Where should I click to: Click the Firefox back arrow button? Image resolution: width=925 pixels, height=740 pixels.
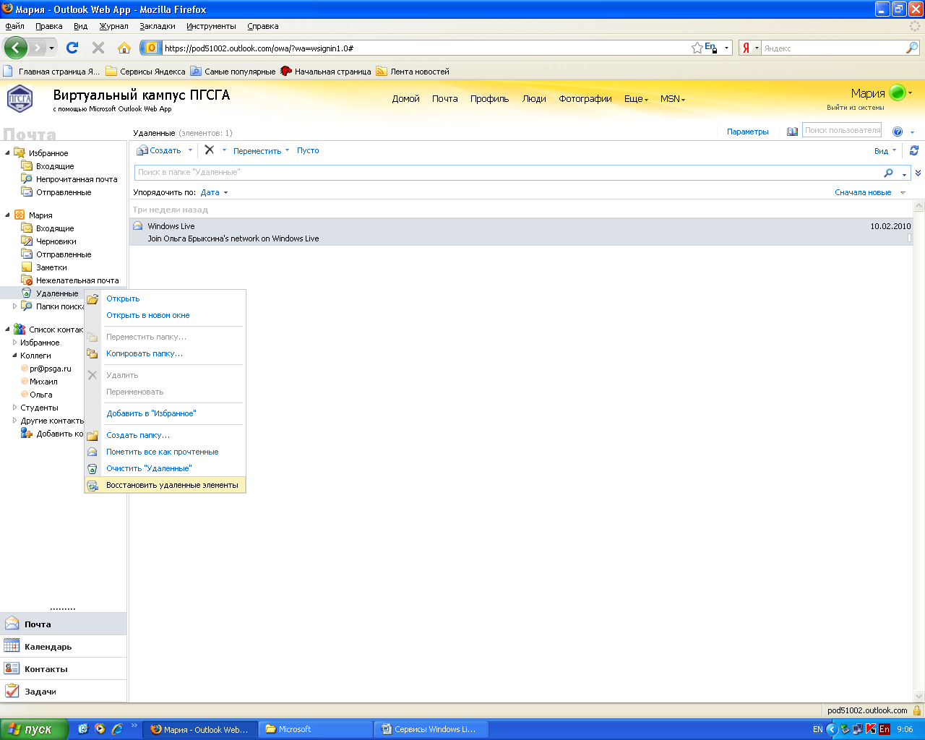pyautogui.click(x=16, y=48)
